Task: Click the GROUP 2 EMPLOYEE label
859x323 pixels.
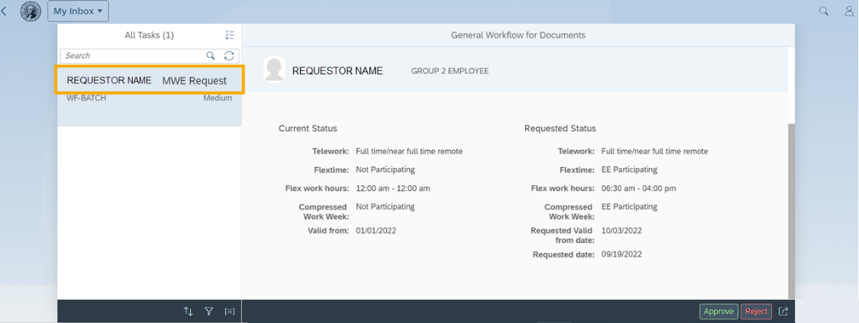Action: click(x=450, y=72)
